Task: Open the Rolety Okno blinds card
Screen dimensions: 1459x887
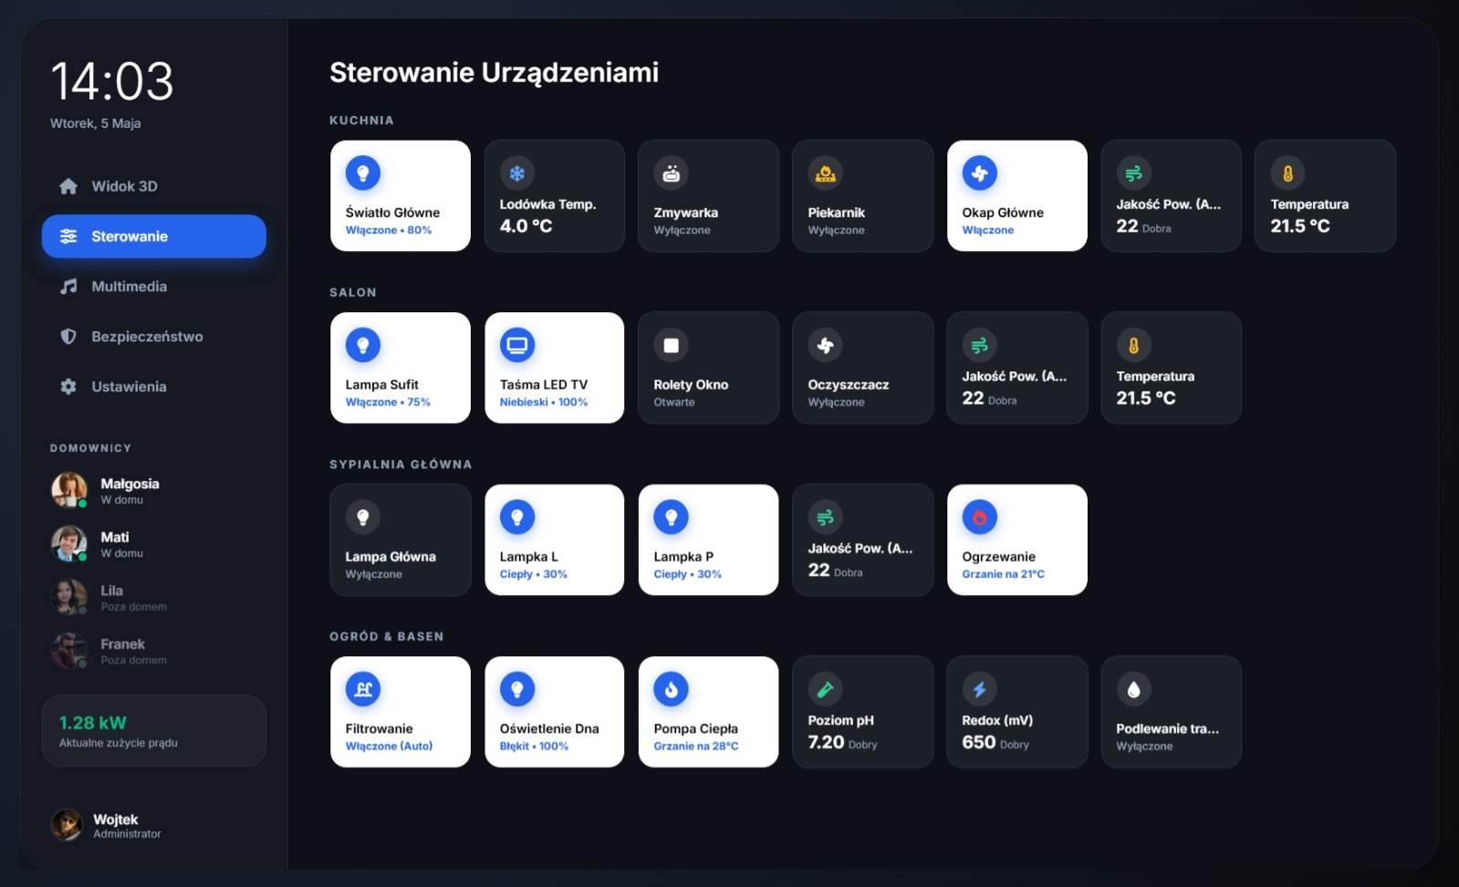Action: pyautogui.click(x=708, y=368)
